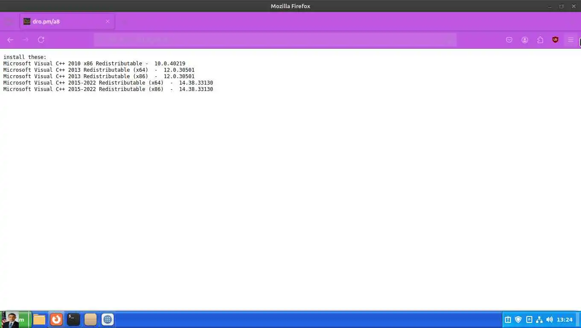Open the 13:24 clock calendar
This screenshot has height=328, width=581.
[x=565, y=319]
